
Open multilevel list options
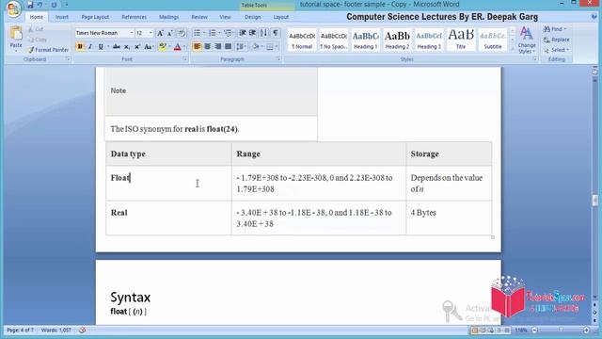pyautogui.click(x=228, y=34)
